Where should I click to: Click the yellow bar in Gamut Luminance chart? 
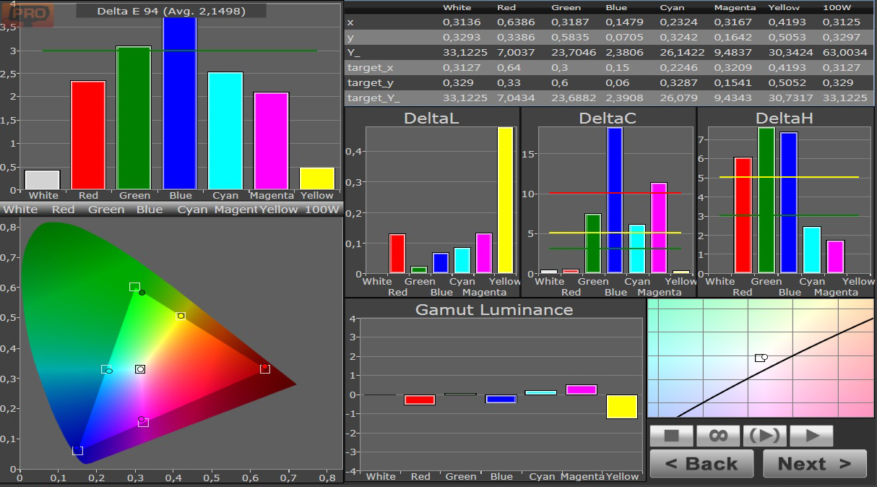tap(622, 406)
